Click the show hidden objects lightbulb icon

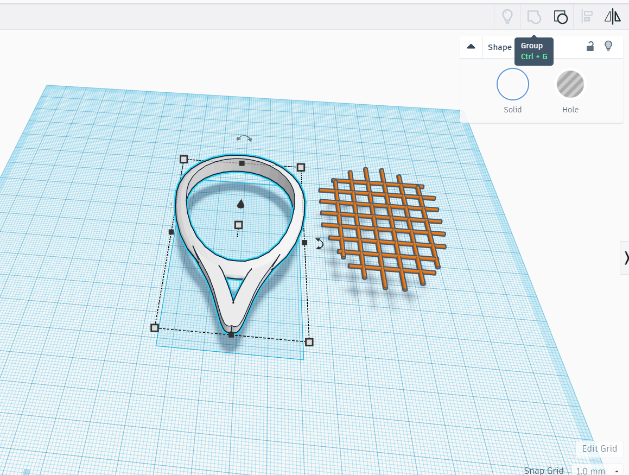(x=507, y=16)
